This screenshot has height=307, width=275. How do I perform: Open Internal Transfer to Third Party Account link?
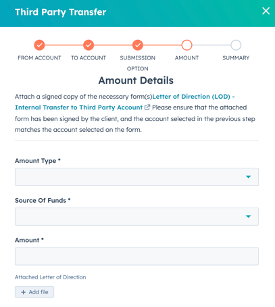pyautogui.click(x=78, y=108)
